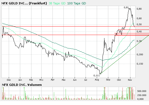Click the '0,60' price axis label

click(139, 18)
